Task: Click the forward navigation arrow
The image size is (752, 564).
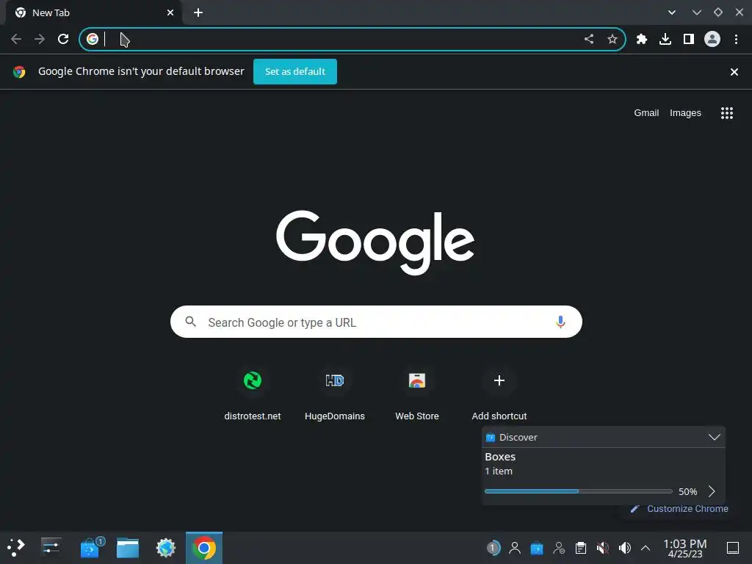Action: (40, 39)
